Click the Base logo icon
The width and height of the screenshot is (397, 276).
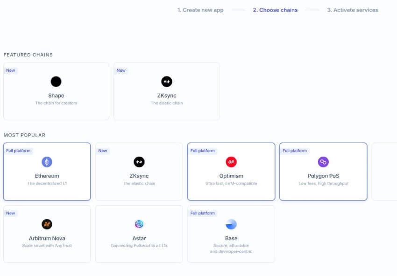click(231, 224)
